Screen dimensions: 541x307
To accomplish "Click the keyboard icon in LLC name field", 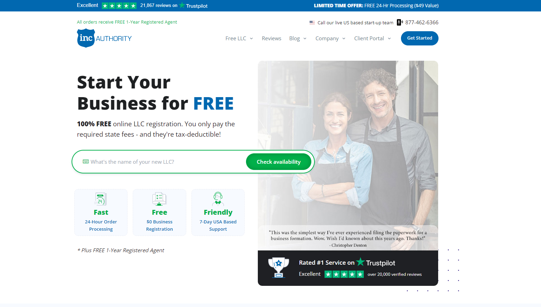I will [85, 162].
